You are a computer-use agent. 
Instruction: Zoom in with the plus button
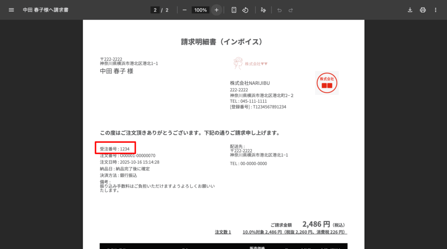tap(217, 10)
